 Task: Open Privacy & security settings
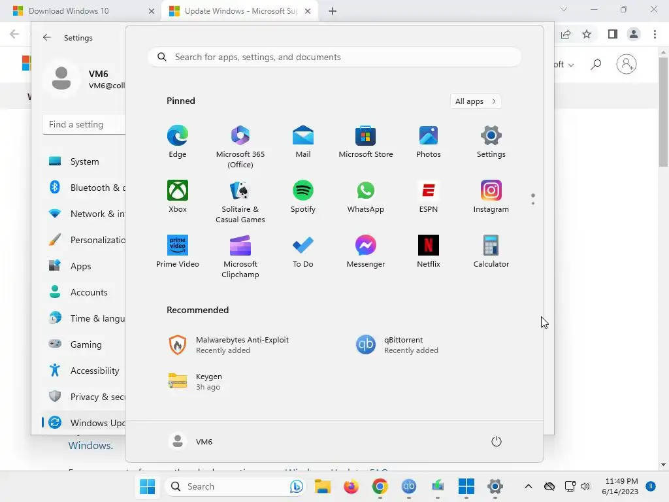click(x=84, y=397)
